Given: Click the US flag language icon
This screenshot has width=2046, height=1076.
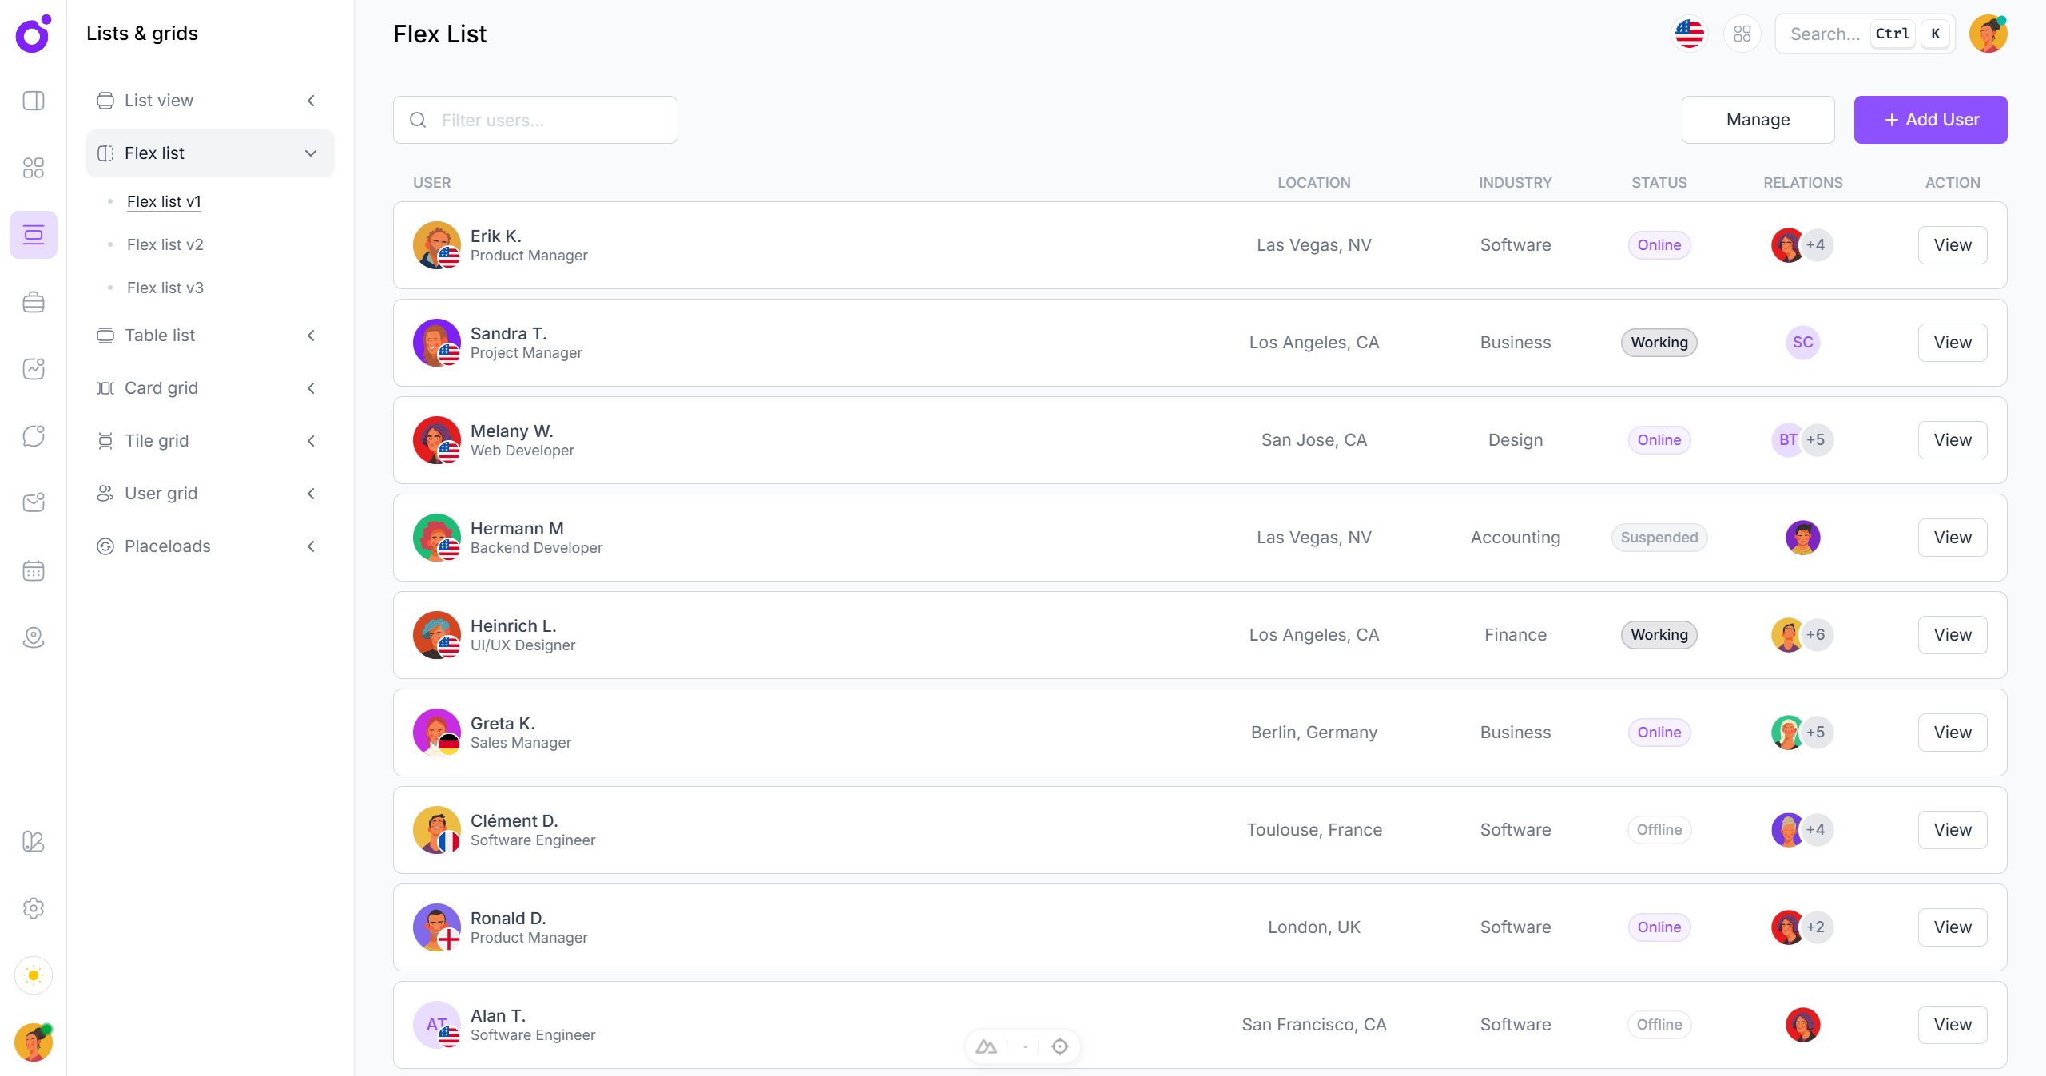Looking at the screenshot, I should [x=1689, y=34].
